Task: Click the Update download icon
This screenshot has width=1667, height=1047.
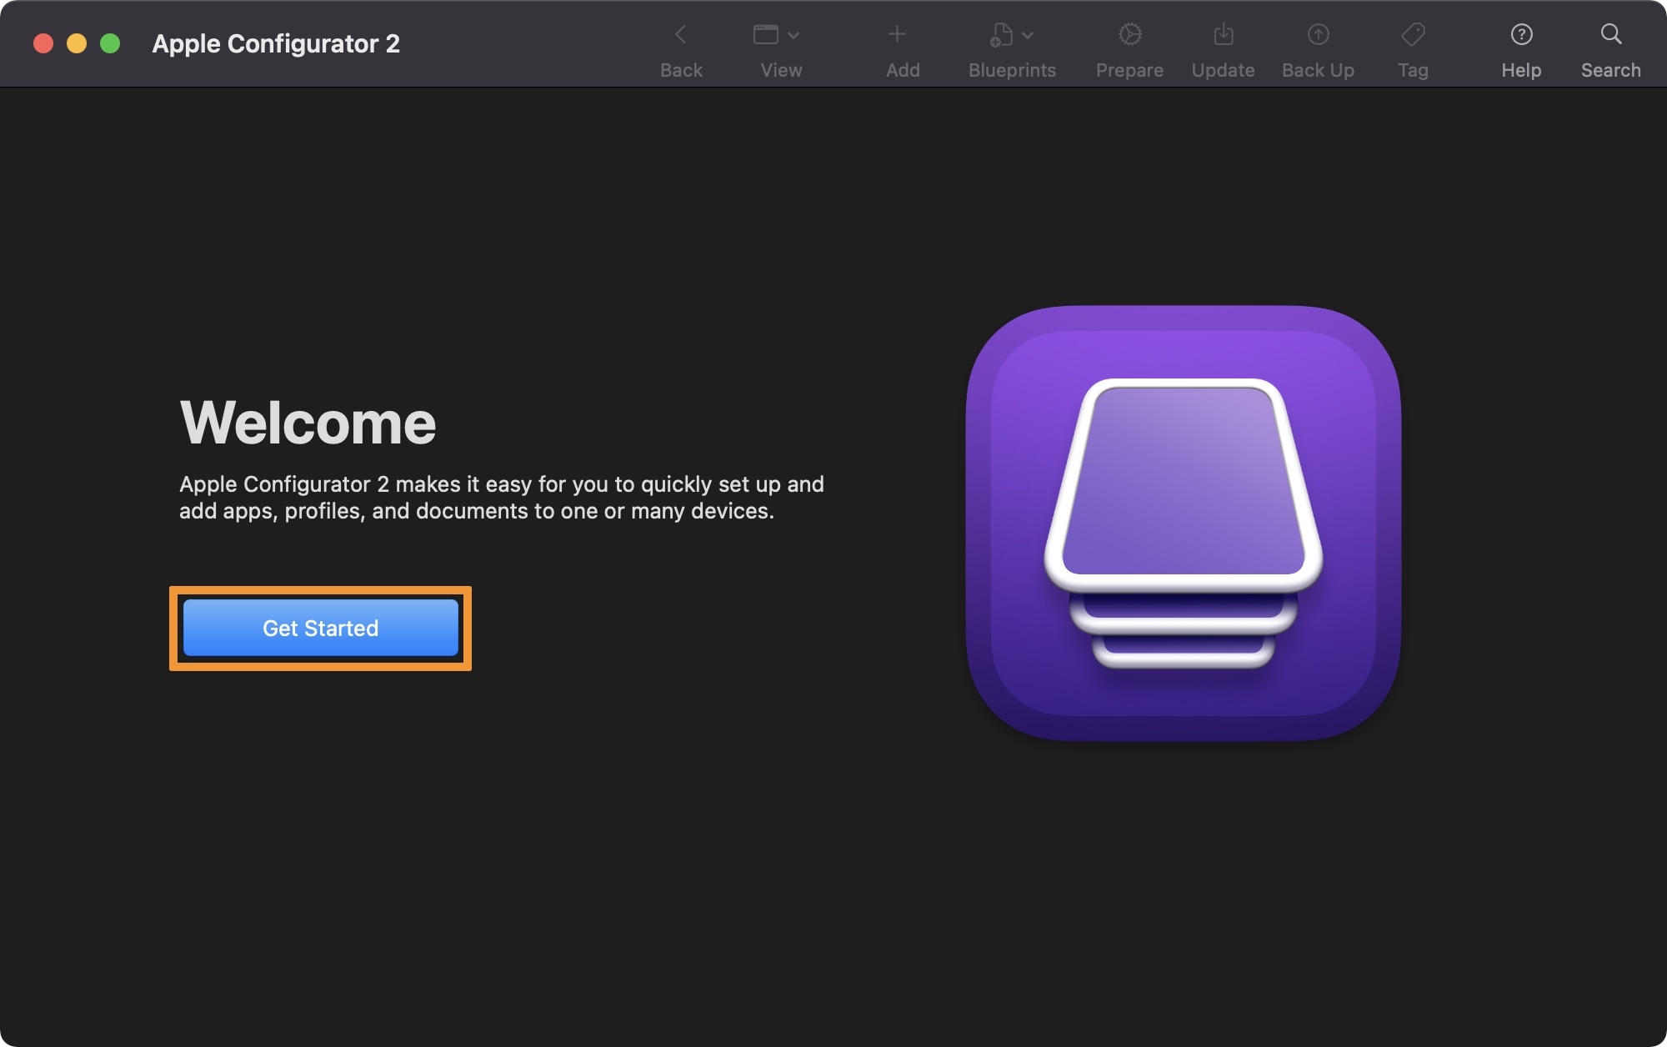Action: [x=1223, y=34]
